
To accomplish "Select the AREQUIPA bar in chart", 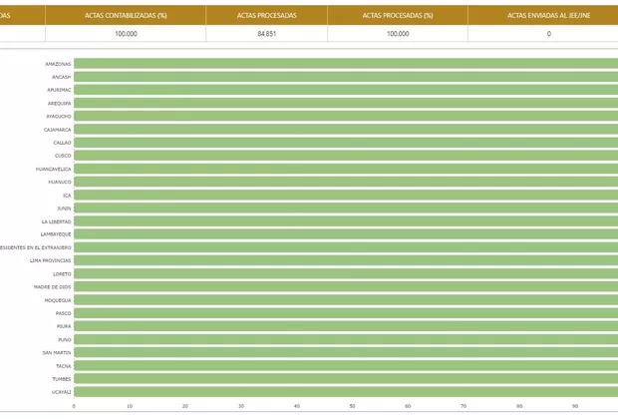I will (345, 103).
